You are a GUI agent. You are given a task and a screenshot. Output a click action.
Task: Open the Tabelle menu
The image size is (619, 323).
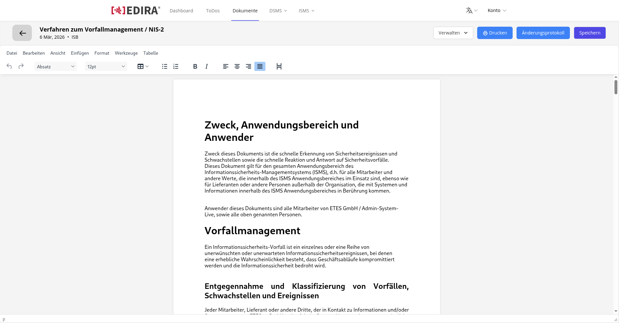click(151, 53)
